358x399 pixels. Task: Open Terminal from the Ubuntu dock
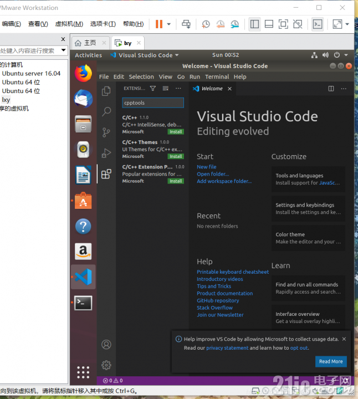point(83,303)
